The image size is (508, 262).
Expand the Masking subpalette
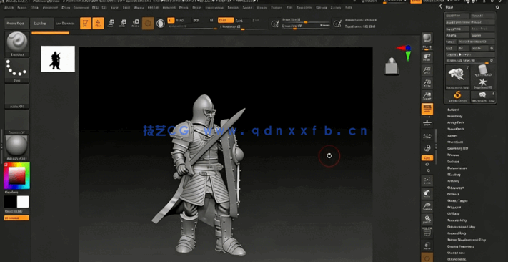pos(453,175)
